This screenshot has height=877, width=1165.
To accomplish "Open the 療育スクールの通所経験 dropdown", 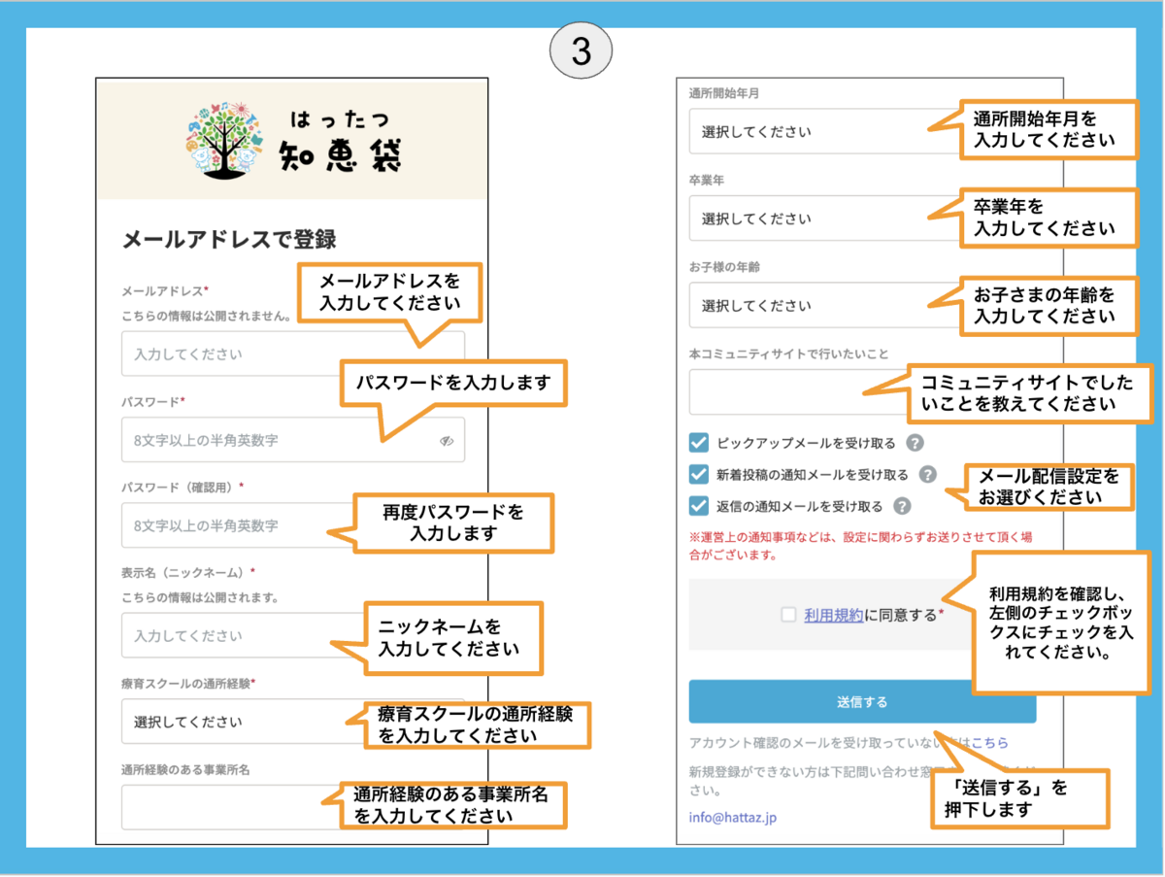I will (233, 722).
